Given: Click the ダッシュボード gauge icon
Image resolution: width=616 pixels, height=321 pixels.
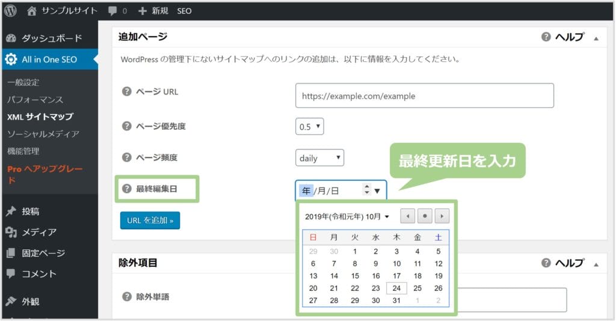Looking at the screenshot, I should (x=11, y=38).
